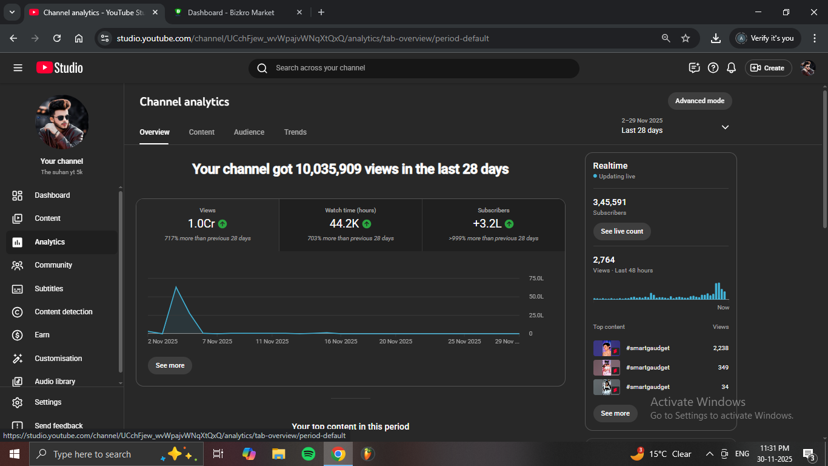Open Content detection from the sidebar

pyautogui.click(x=63, y=312)
